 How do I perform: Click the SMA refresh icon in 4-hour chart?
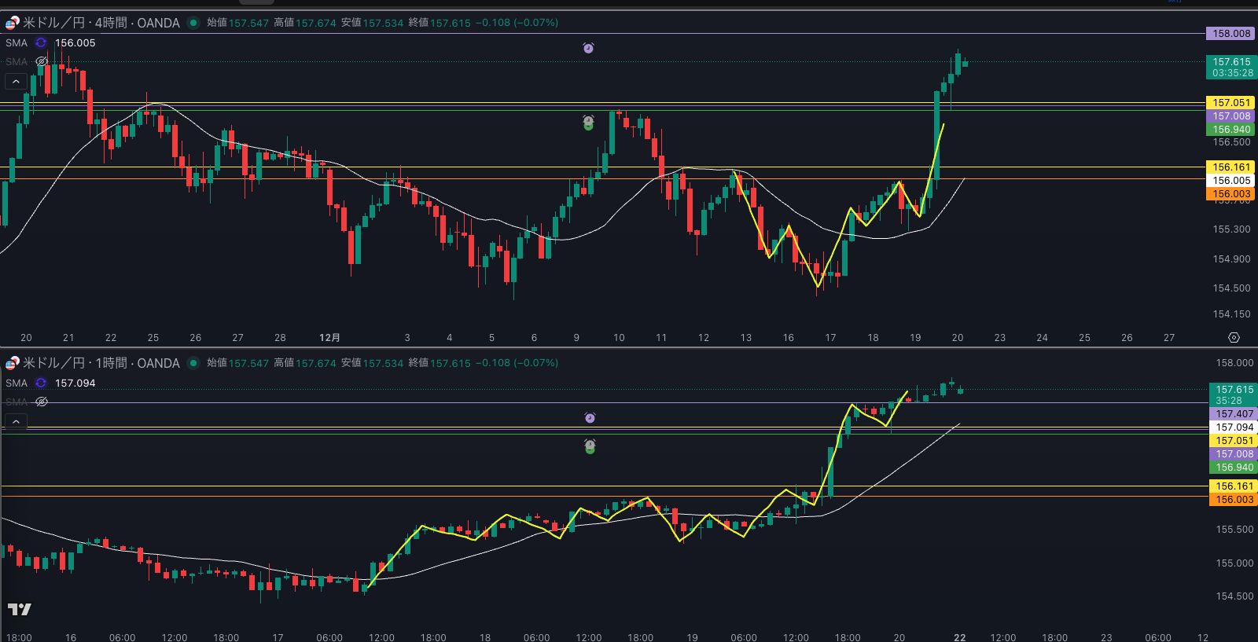[x=41, y=43]
